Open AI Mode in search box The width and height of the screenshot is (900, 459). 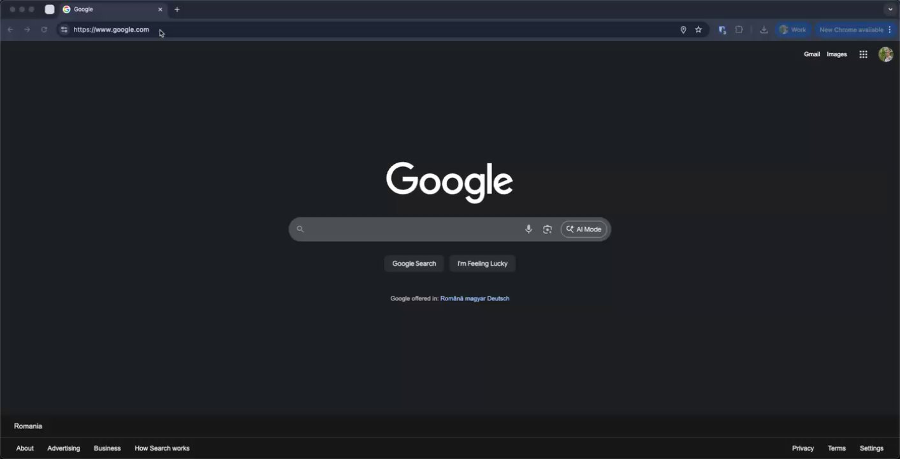584,229
